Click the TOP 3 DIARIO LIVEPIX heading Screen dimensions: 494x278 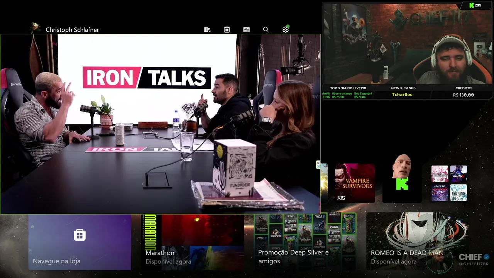348,88
